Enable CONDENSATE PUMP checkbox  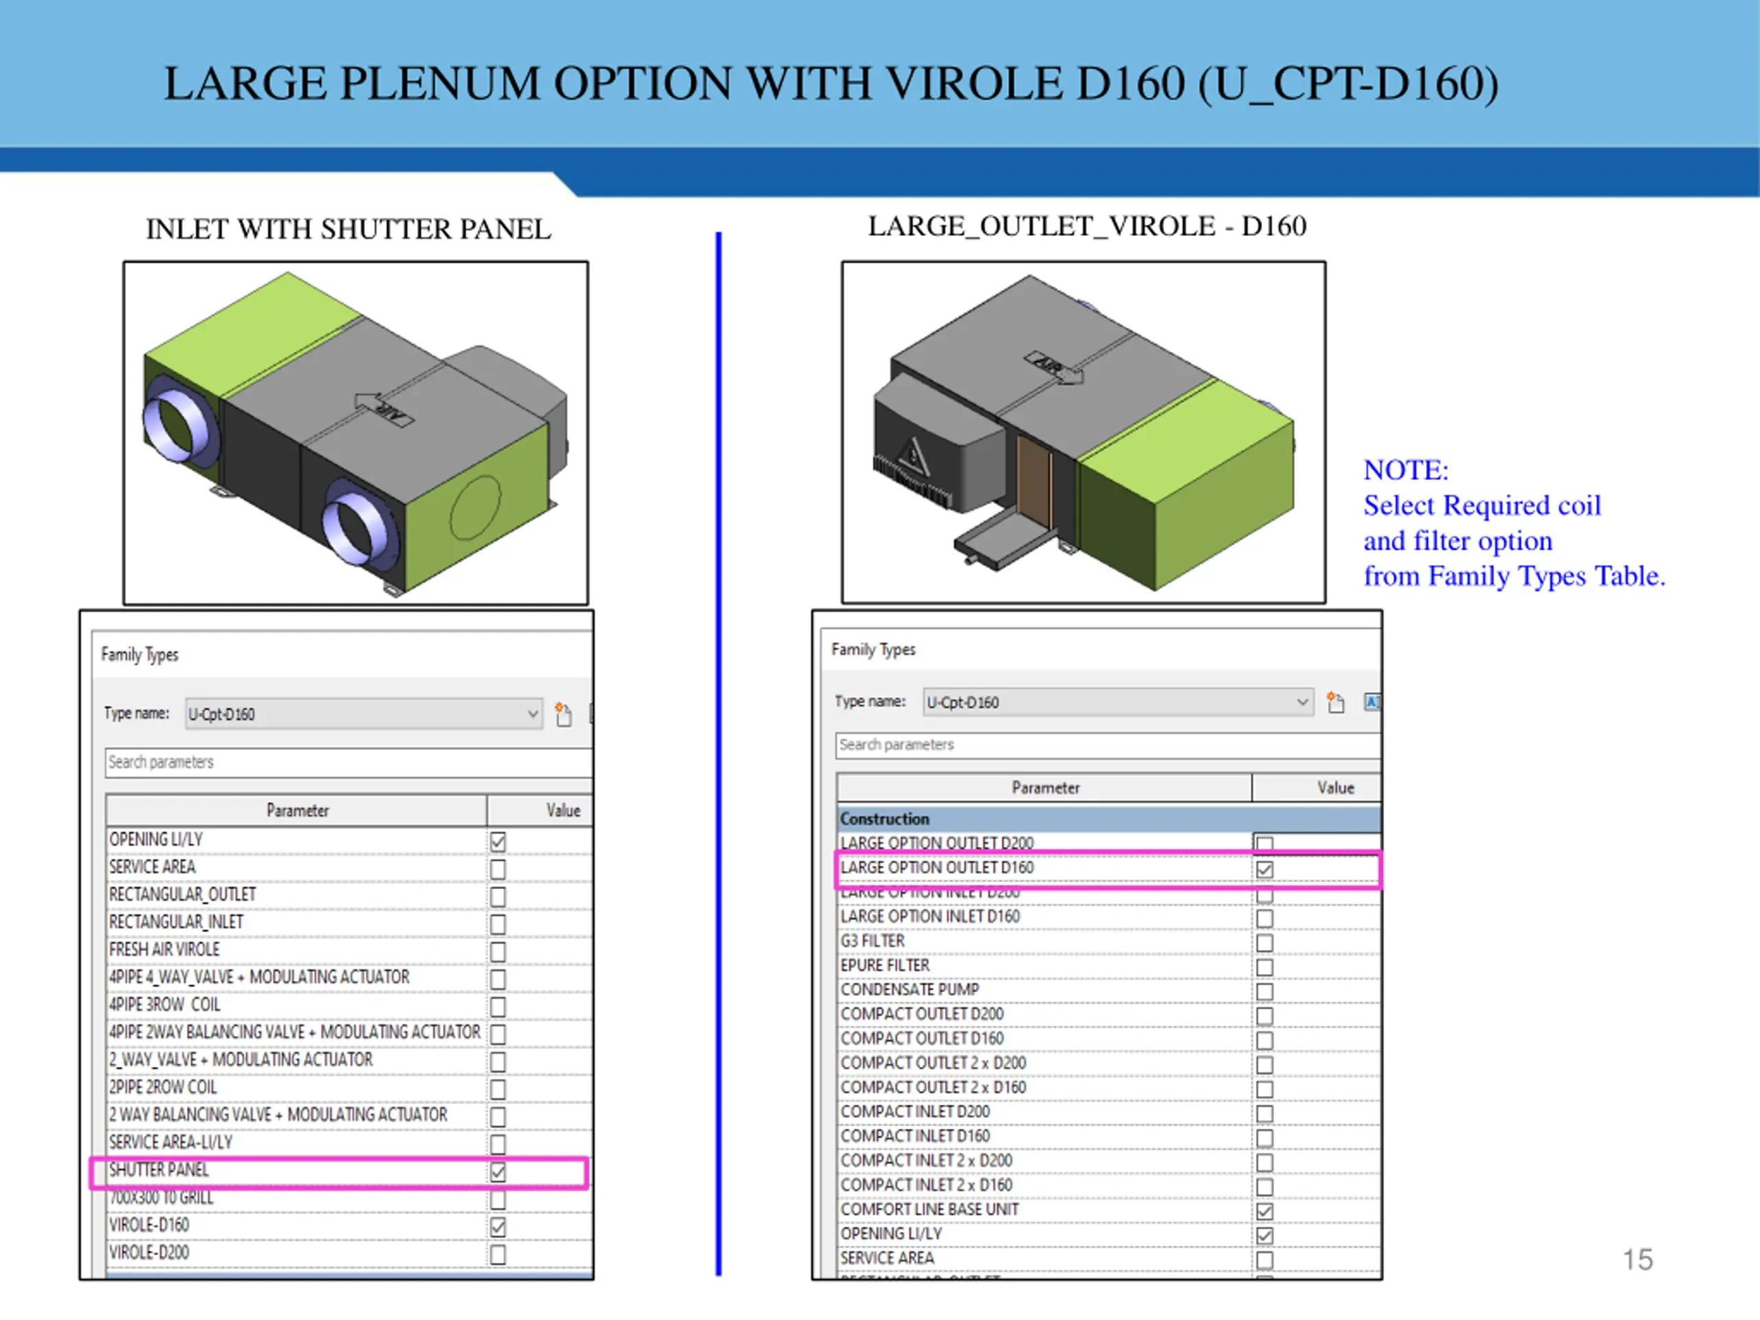click(1264, 991)
